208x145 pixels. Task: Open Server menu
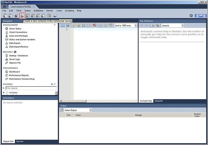click(49, 11)
